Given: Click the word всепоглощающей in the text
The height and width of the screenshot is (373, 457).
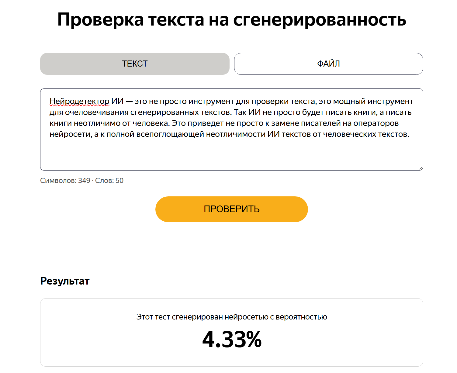Looking at the screenshot, I should [170, 134].
